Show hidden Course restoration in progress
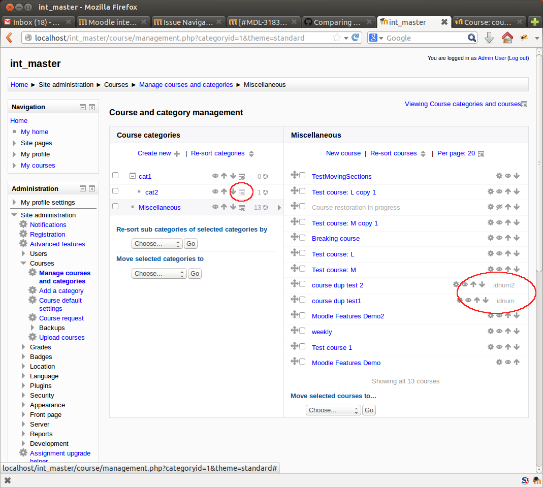Screen dimensions: 543x488 click(499, 207)
